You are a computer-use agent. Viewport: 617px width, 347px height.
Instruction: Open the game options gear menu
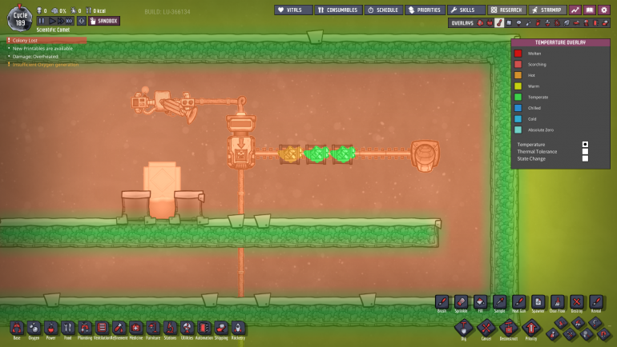604,10
